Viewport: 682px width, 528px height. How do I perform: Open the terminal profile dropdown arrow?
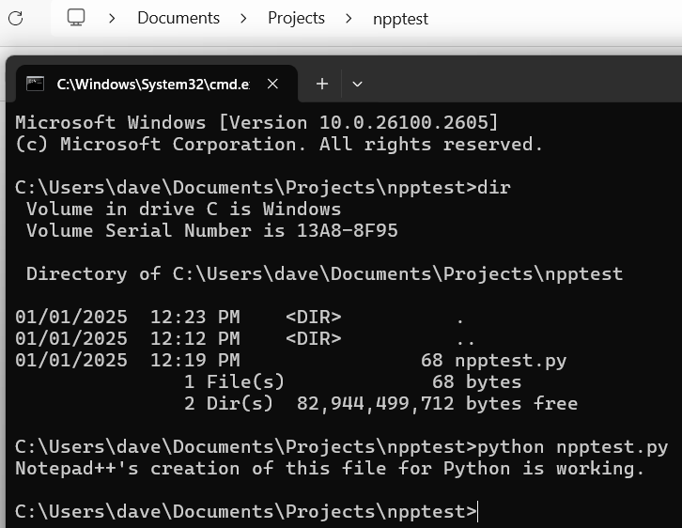[x=357, y=84]
